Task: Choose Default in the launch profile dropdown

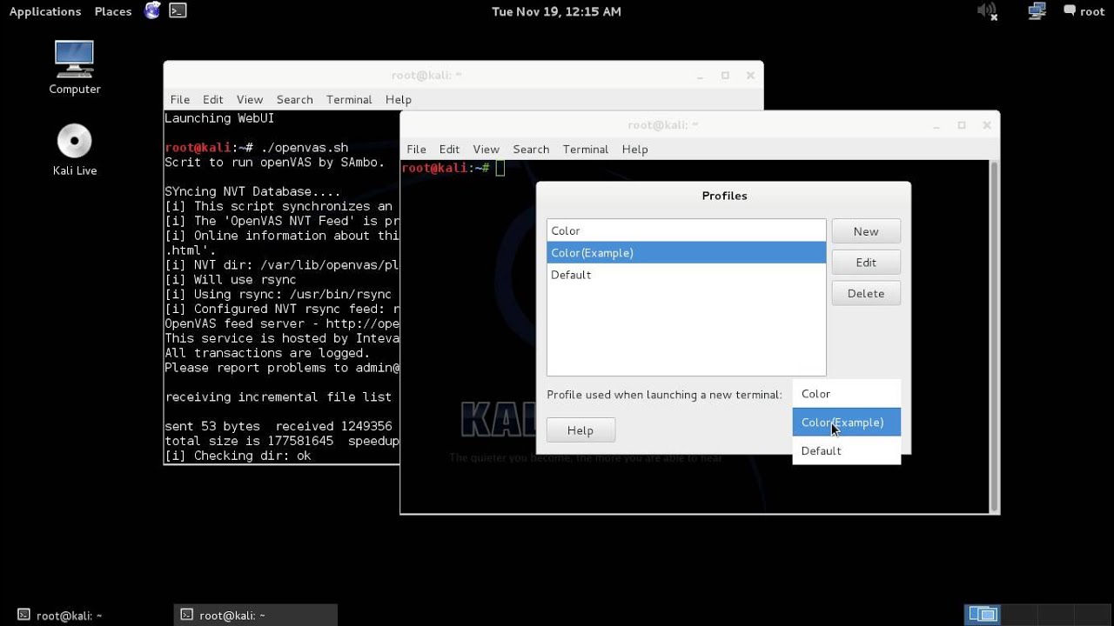Action: pos(846,450)
